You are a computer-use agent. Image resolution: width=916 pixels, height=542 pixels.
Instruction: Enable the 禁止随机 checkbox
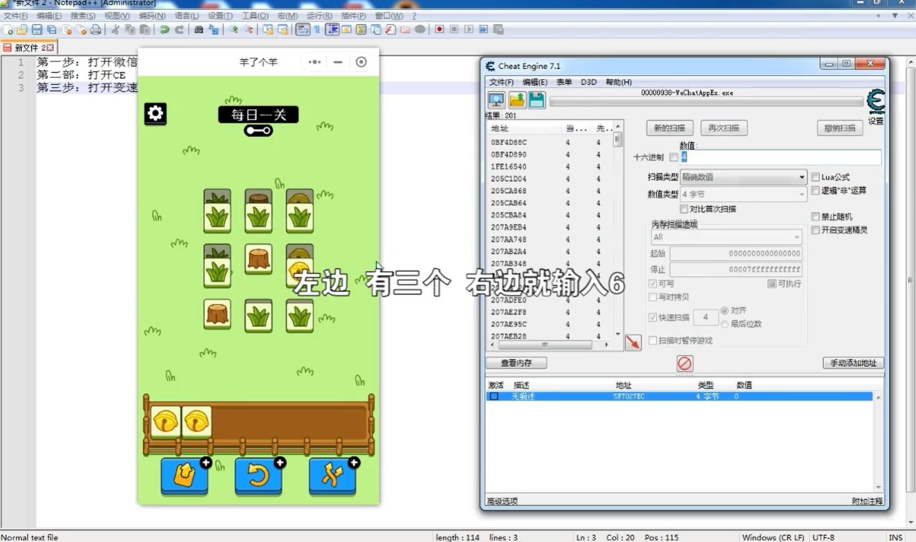[816, 217]
